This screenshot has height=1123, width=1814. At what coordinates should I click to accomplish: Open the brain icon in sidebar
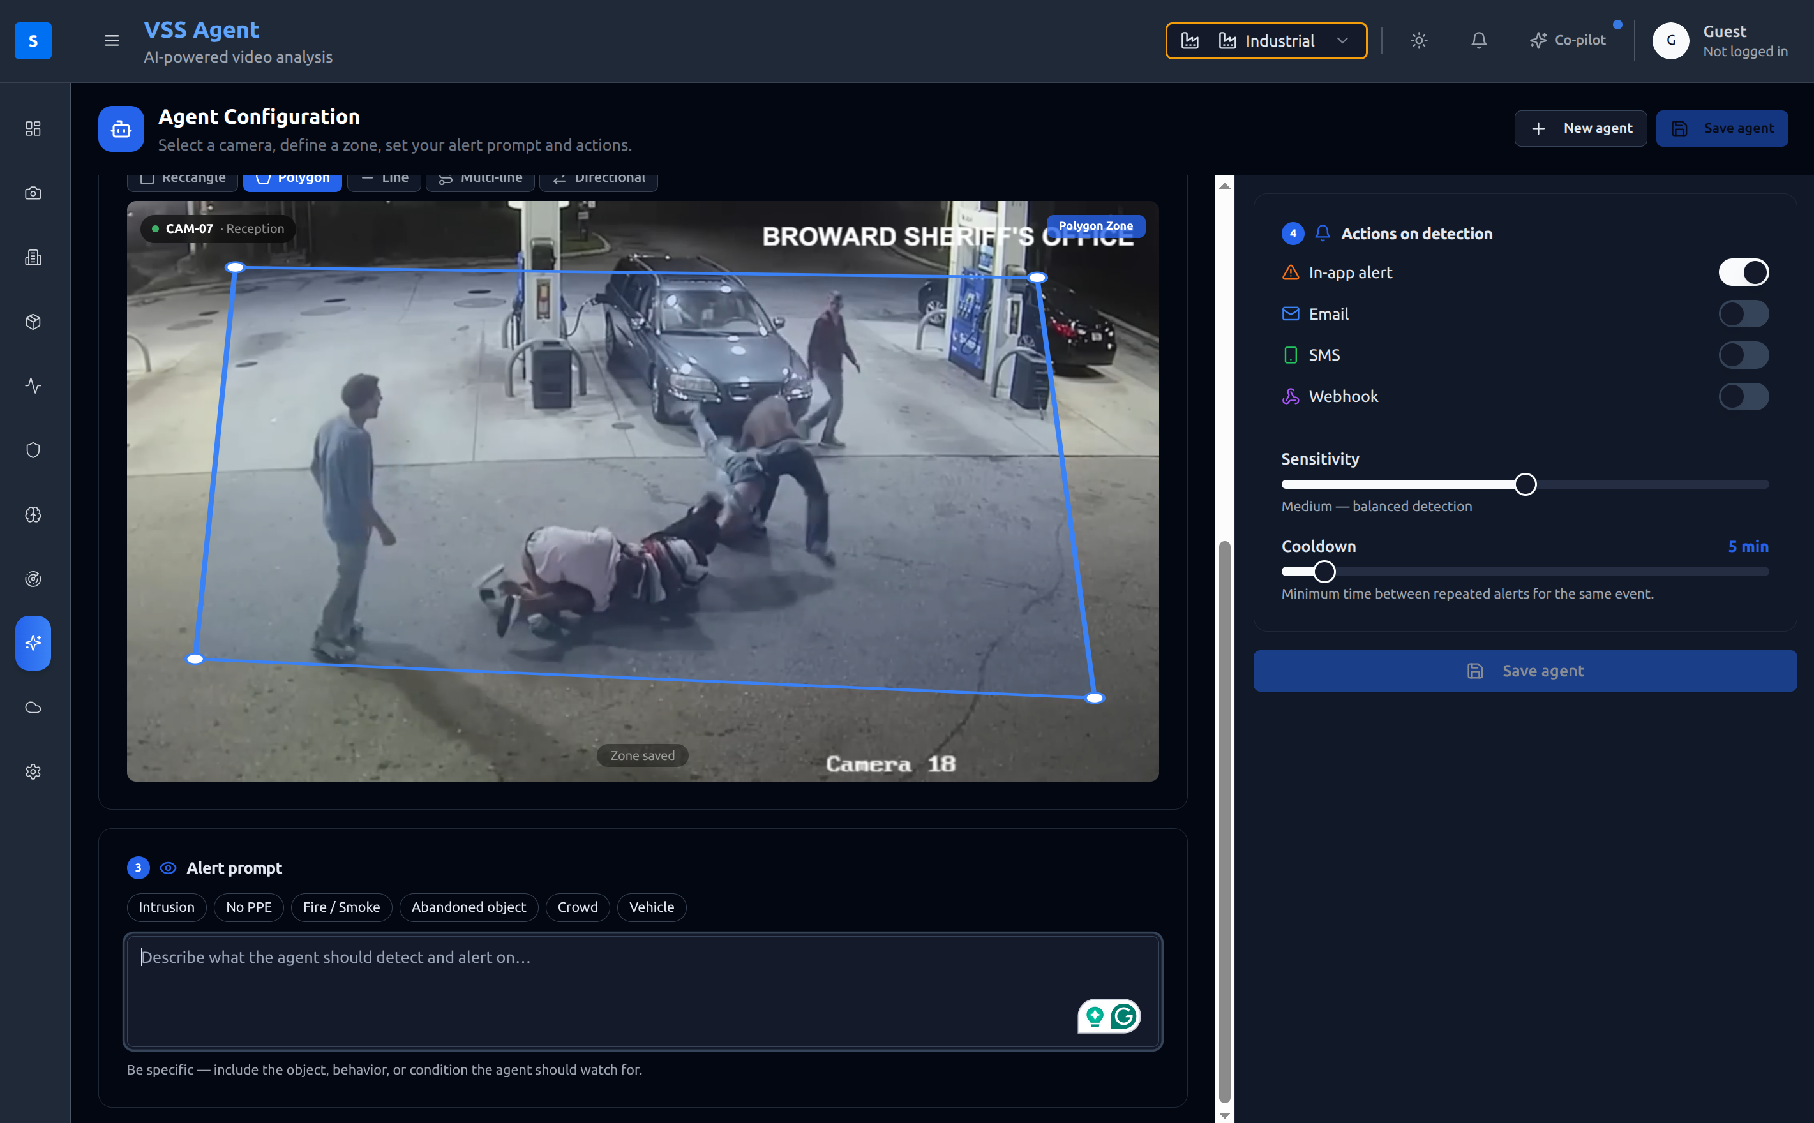tap(33, 515)
